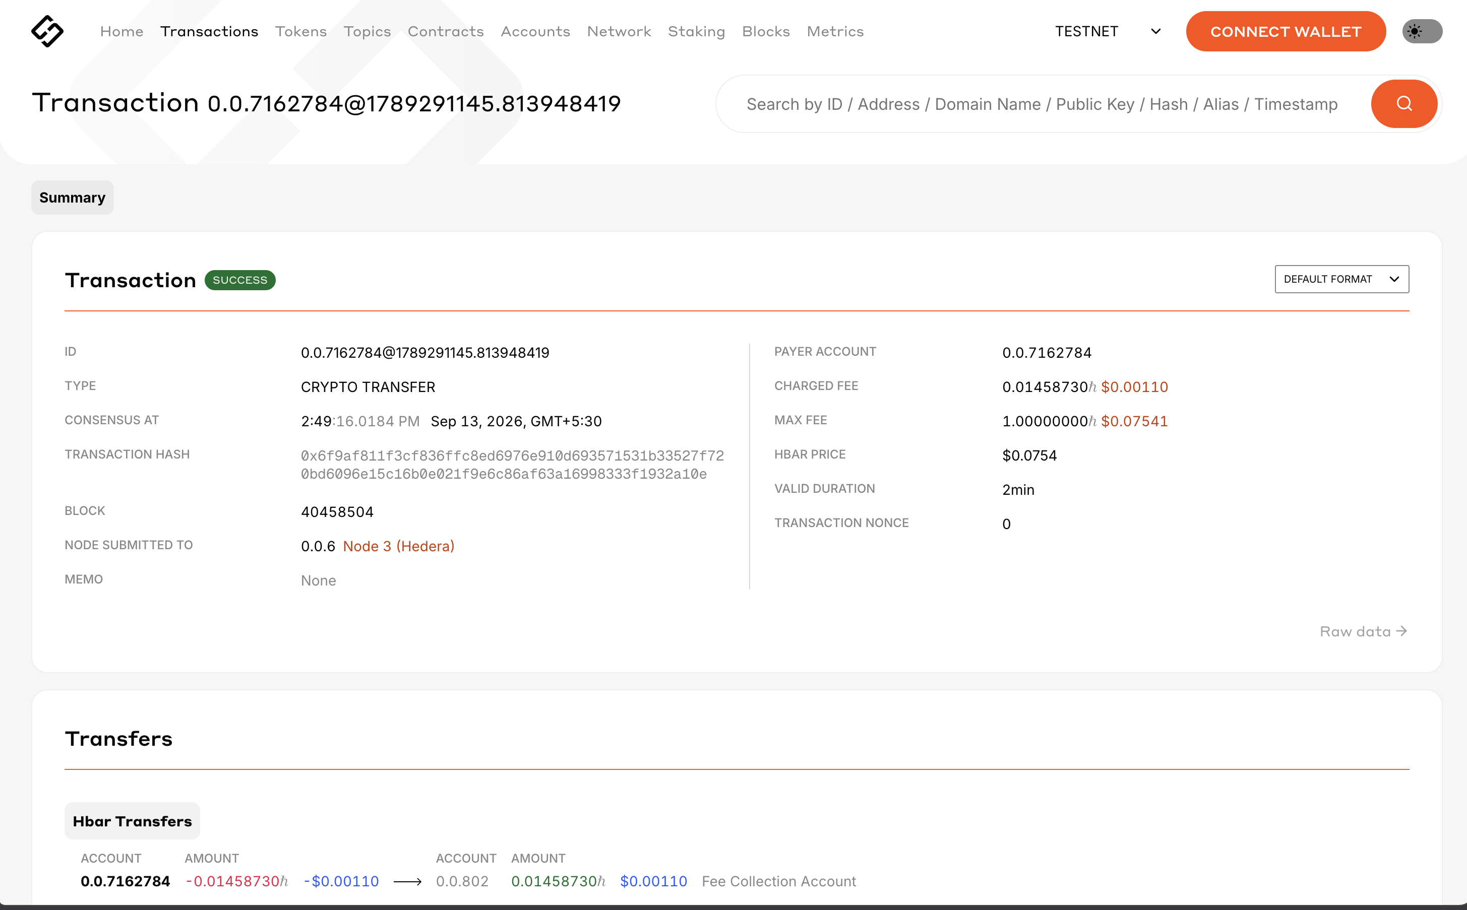This screenshot has height=910, width=1467.
Task: Click the Fee Collection Account label
Action: click(778, 881)
